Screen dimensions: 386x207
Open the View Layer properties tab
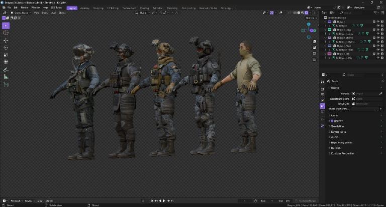[323, 100]
